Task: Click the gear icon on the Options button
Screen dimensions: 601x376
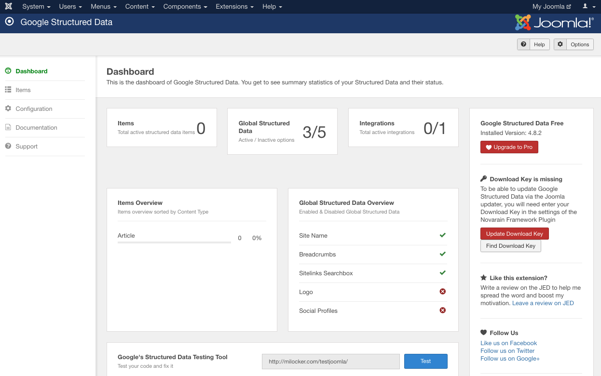Action: (560, 44)
